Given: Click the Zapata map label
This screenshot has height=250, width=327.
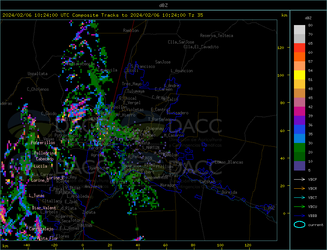Looking at the screenshot, I should click(x=89, y=213).
